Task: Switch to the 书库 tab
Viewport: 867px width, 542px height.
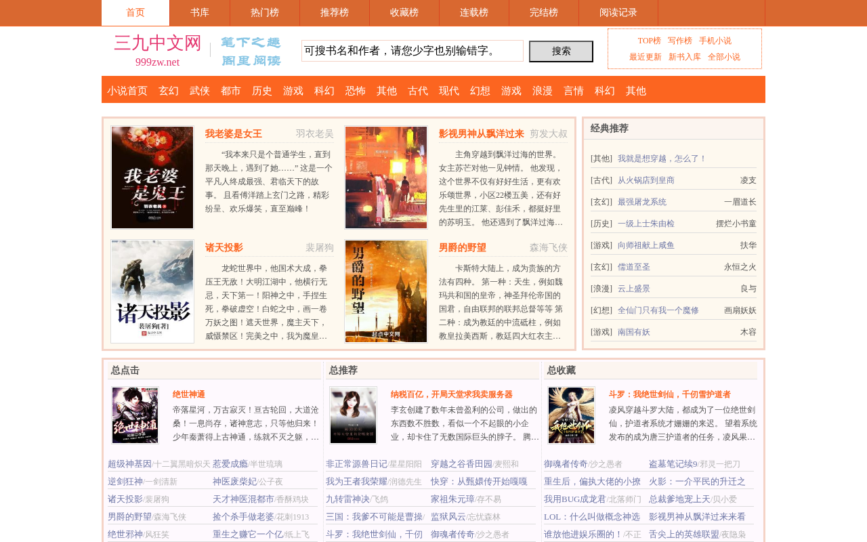Action: 200,13
